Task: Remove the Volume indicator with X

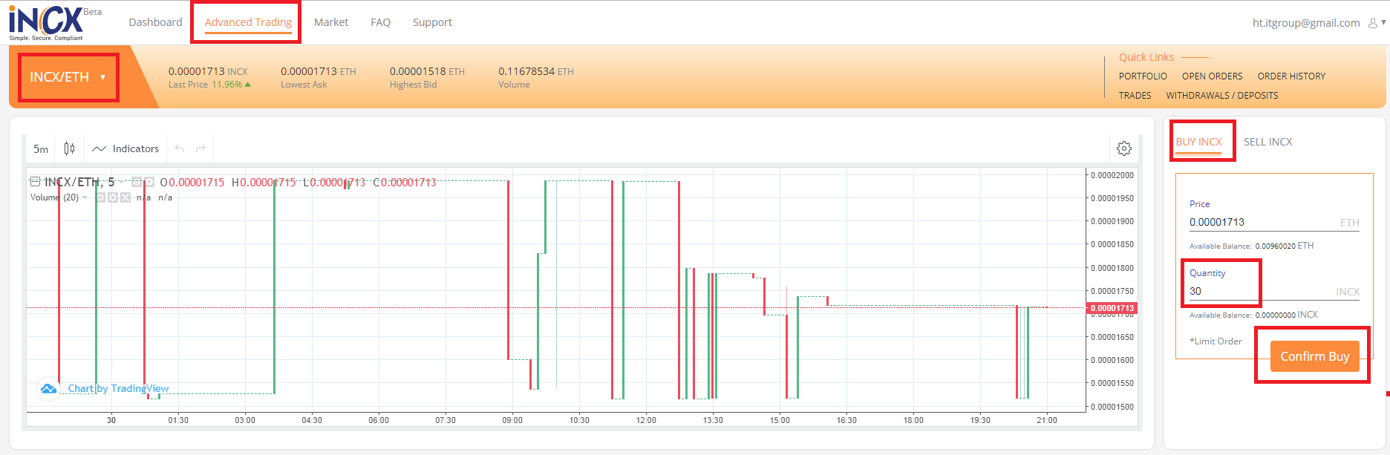Action: coord(125,197)
